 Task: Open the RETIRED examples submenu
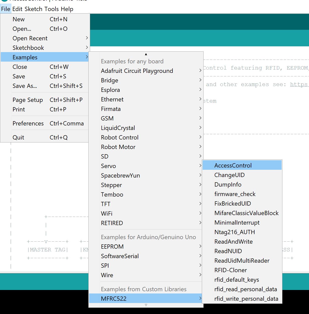coord(146,223)
